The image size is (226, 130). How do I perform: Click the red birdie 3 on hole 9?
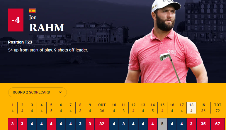90,124
